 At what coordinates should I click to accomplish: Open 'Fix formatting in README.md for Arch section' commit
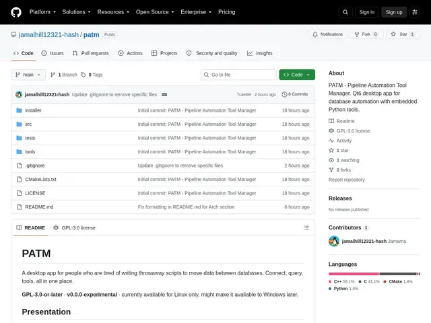coord(186,207)
